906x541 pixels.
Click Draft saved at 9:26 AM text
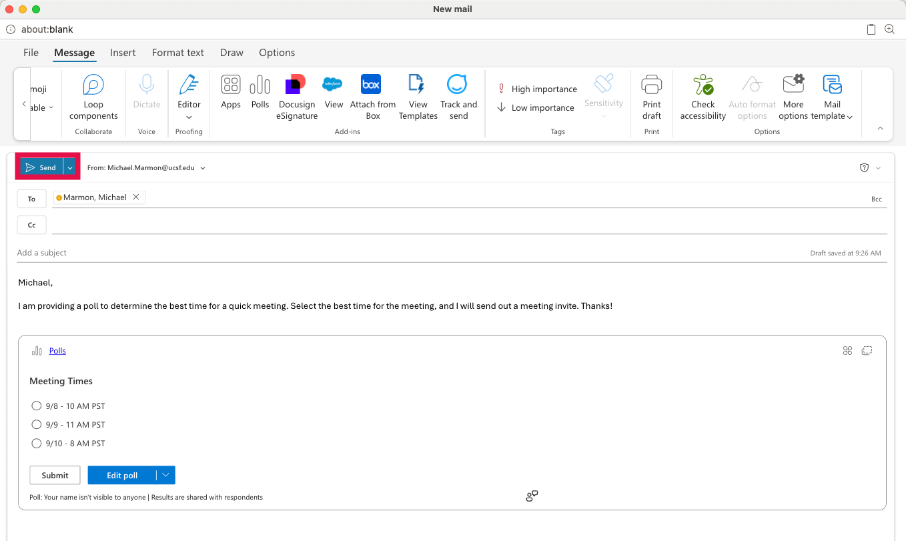[845, 253]
